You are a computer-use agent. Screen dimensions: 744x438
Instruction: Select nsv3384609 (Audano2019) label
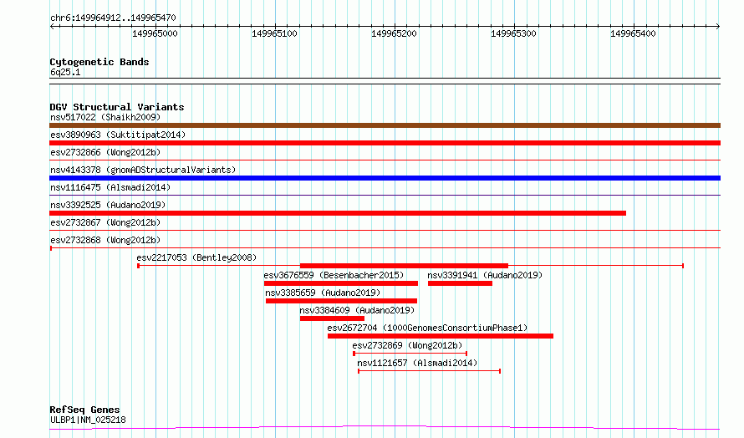(357, 310)
